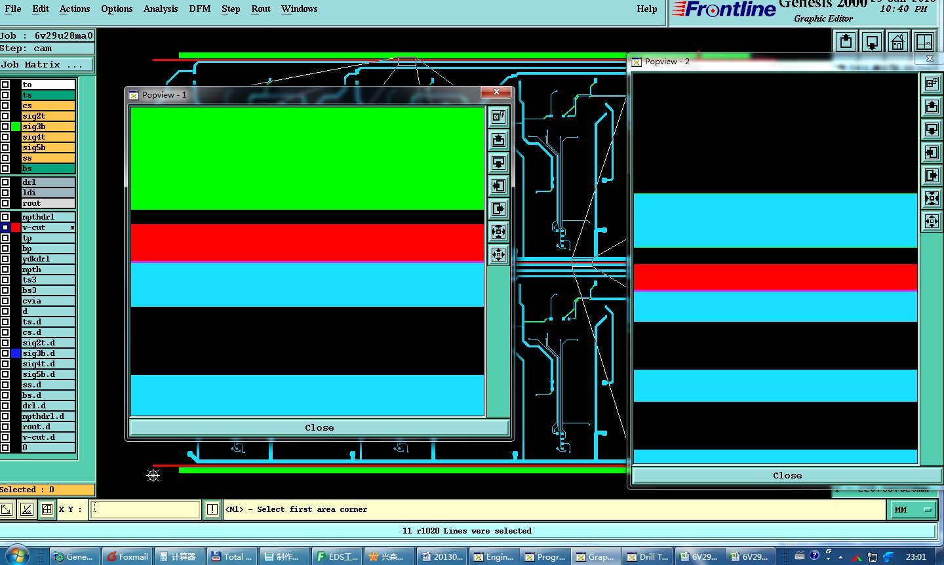The image size is (944, 565).
Task: Pan right in Popview 2
Action: (932, 175)
